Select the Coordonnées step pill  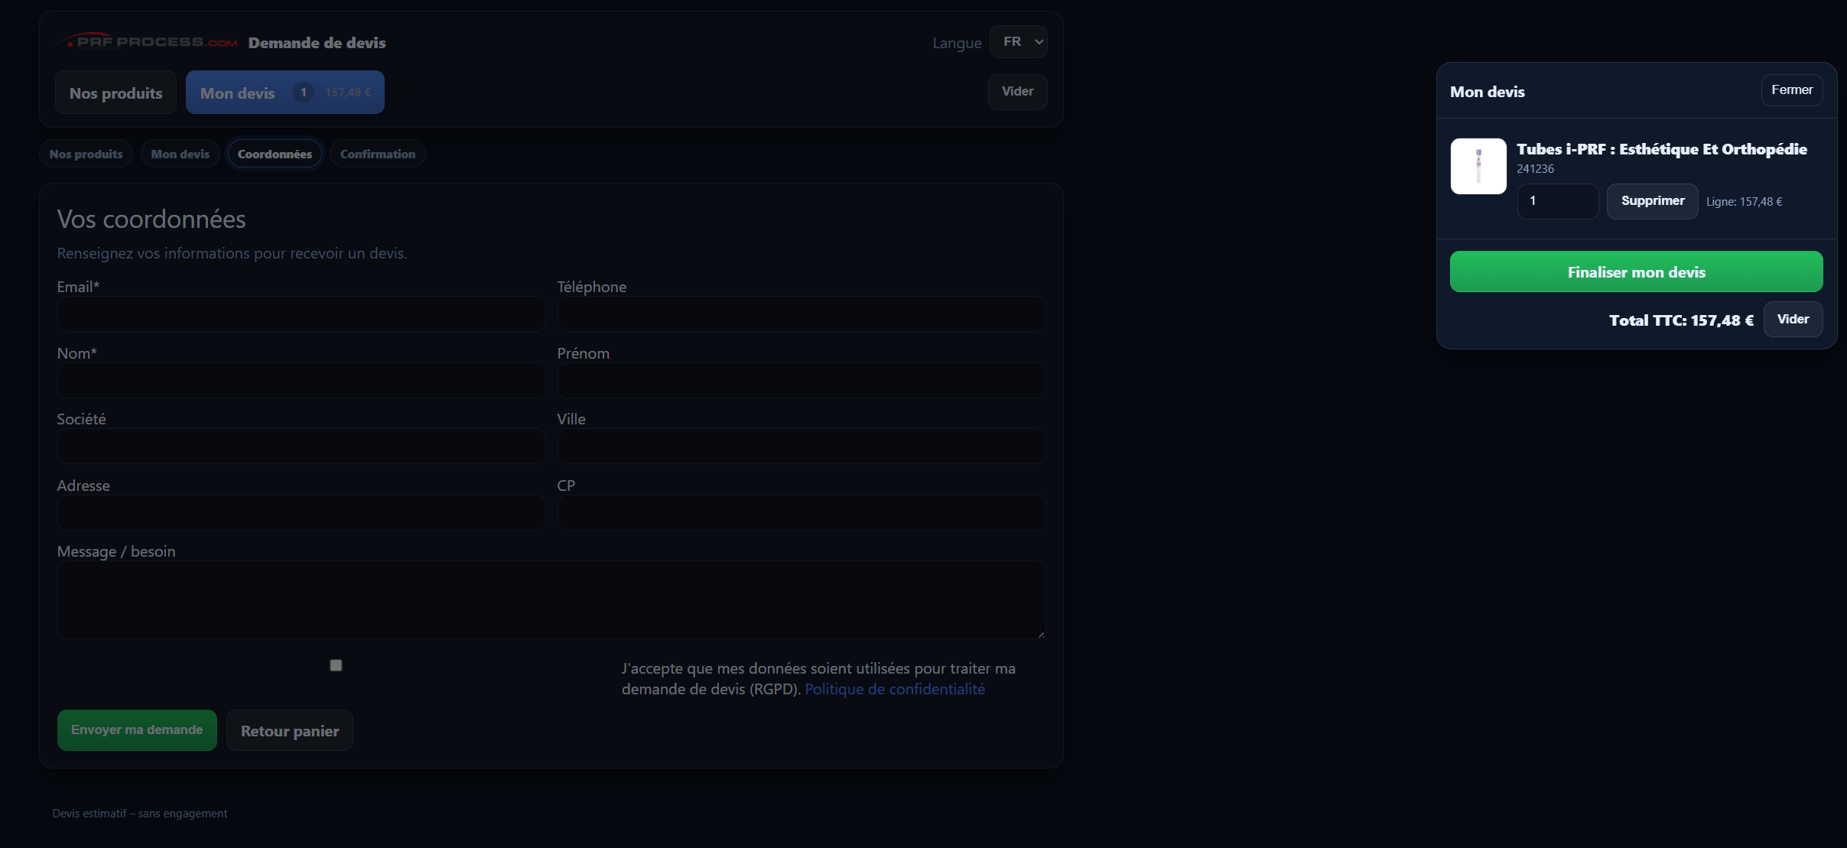(x=275, y=154)
